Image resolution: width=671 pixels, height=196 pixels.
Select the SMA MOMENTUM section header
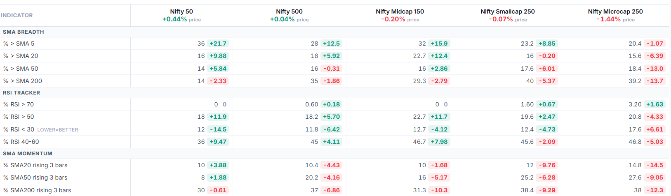(28, 153)
